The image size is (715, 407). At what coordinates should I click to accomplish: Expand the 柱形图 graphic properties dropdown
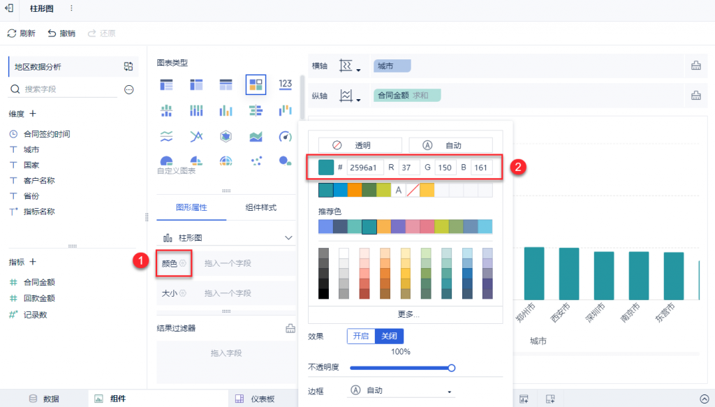288,238
